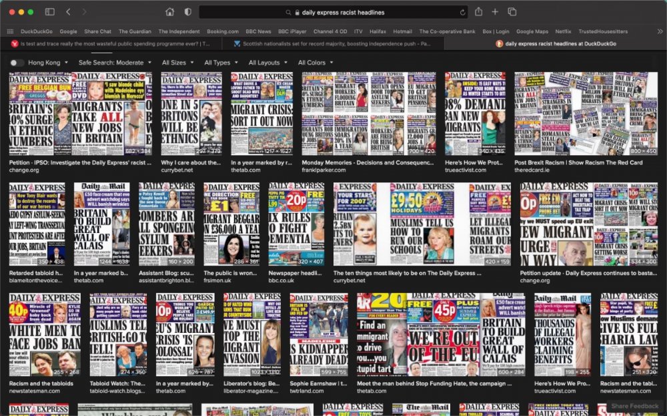Open The Co-operative Bank bookmark
667x416 pixels.
tap(447, 31)
